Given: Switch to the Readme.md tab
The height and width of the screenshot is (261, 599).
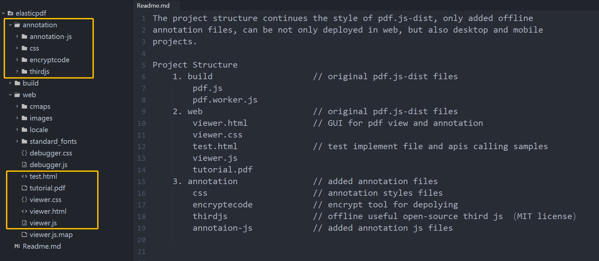Looking at the screenshot, I should coord(152,5).
